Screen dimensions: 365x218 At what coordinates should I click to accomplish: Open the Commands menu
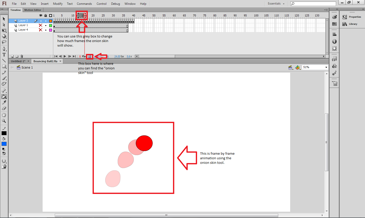click(x=84, y=4)
